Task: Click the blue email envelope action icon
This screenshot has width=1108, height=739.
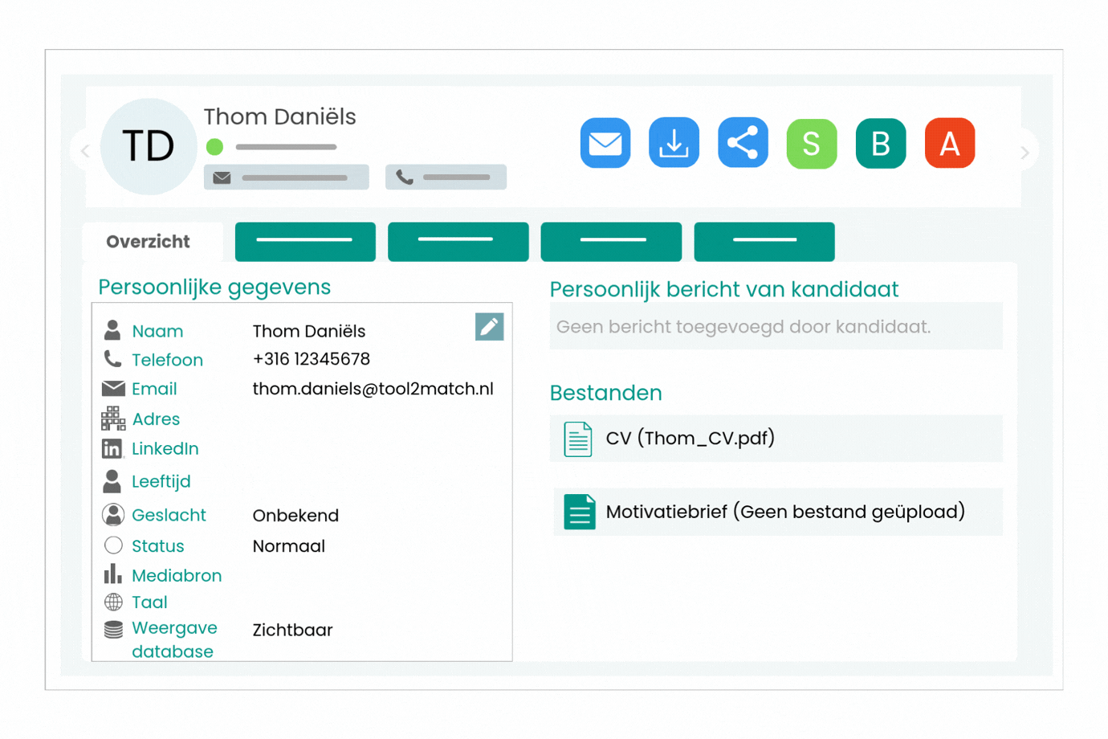Action: [605, 144]
